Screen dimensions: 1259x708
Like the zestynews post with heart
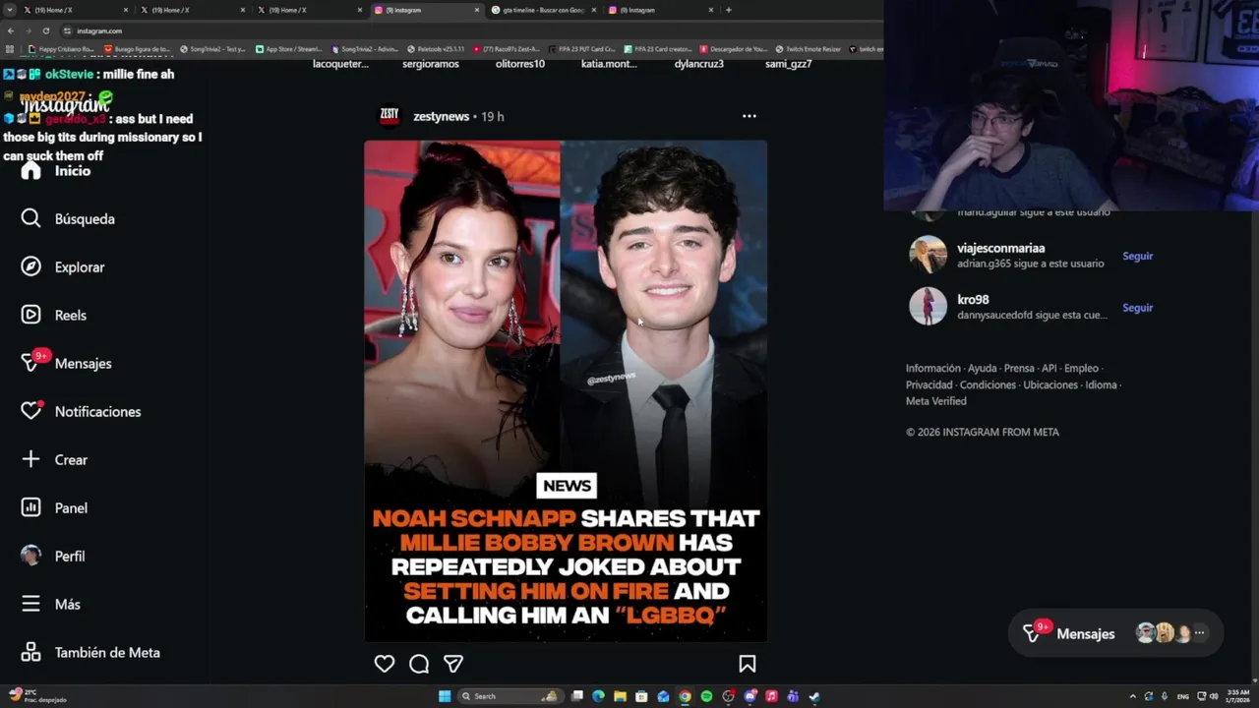point(385,664)
